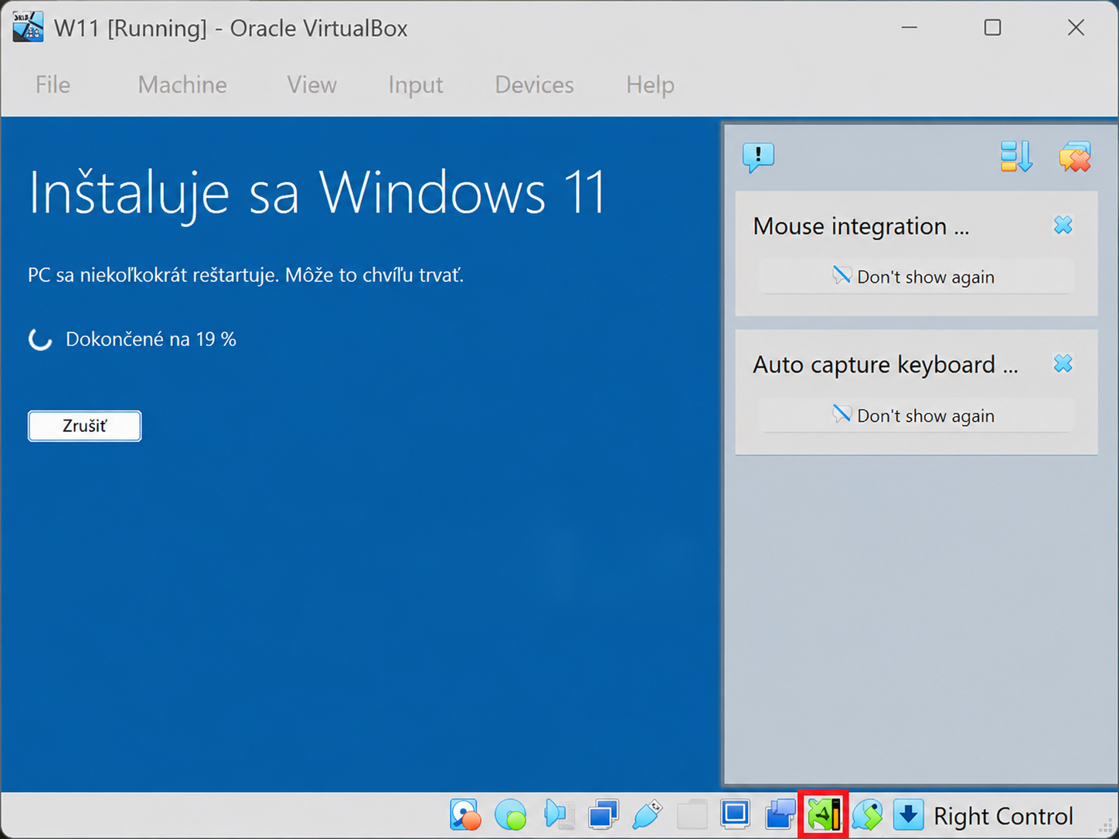Click the greyed shared folders status icon
The width and height of the screenshot is (1119, 839).
point(692,814)
